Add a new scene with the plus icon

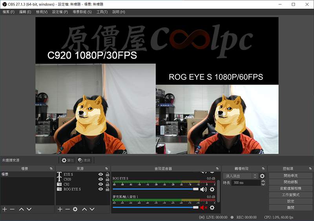coord(5,209)
